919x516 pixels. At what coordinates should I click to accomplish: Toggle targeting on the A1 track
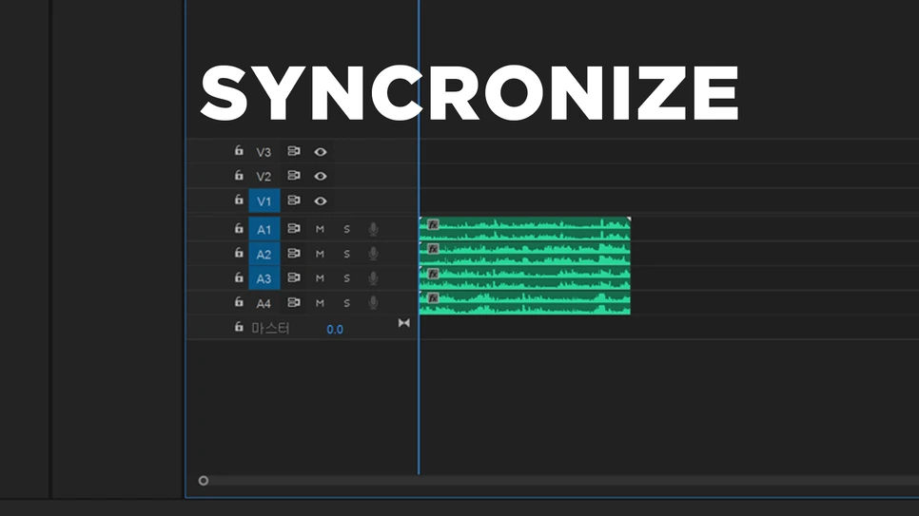[x=264, y=229]
